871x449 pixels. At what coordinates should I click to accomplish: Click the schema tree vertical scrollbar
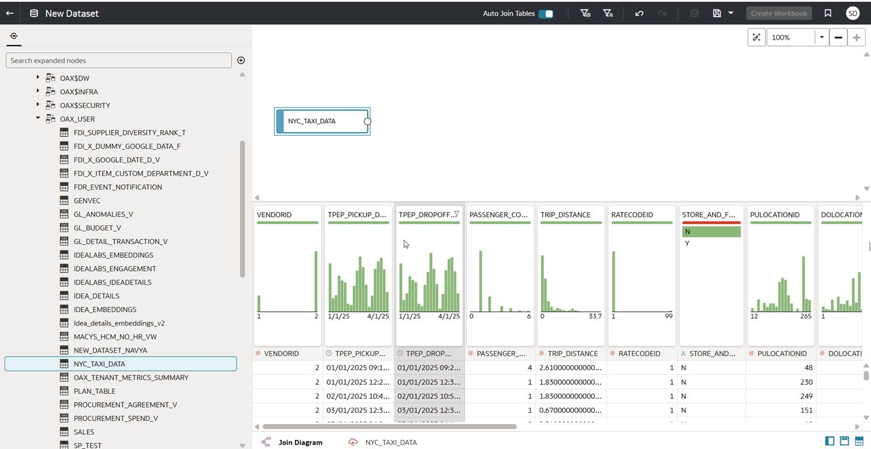tap(242, 209)
